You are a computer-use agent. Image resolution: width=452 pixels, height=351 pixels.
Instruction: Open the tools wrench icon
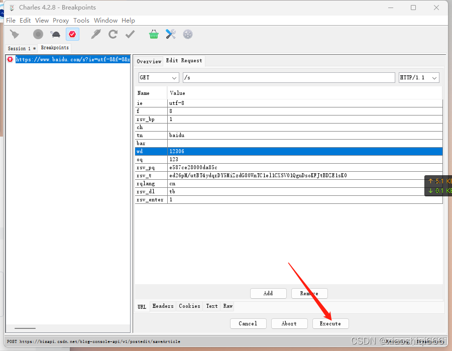(x=171, y=34)
